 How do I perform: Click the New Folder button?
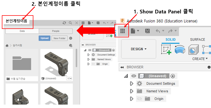click(x=60, y=38)
